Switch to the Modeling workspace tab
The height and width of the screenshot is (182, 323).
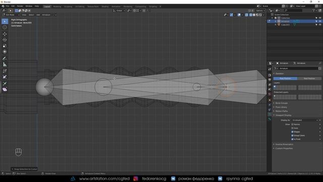[x=57, y=7]
